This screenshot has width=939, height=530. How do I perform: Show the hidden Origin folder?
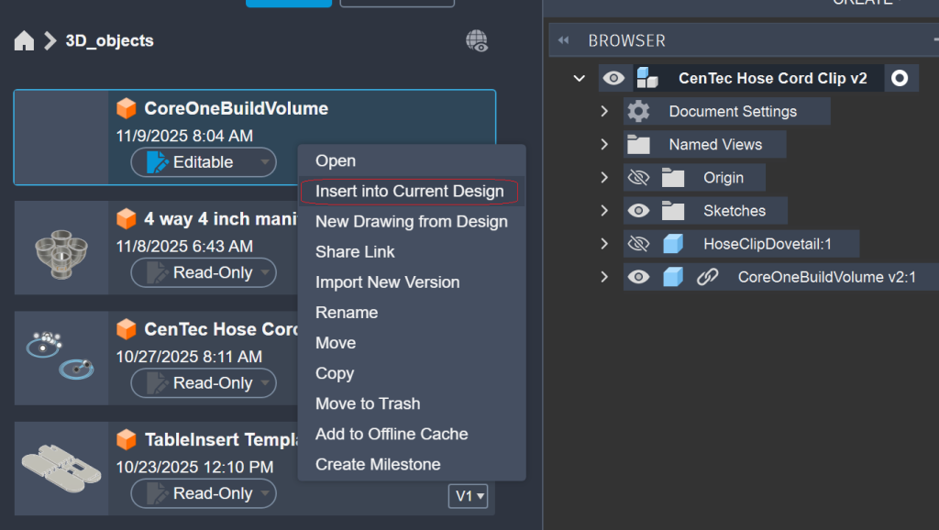coord(638,178)
